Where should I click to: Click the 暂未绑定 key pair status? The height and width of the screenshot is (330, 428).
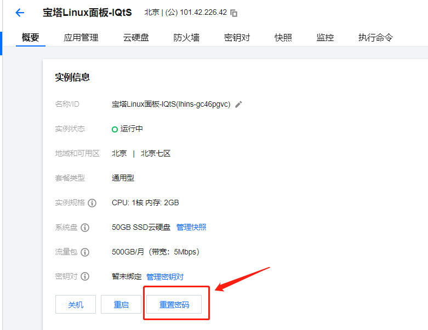(127, 276)
